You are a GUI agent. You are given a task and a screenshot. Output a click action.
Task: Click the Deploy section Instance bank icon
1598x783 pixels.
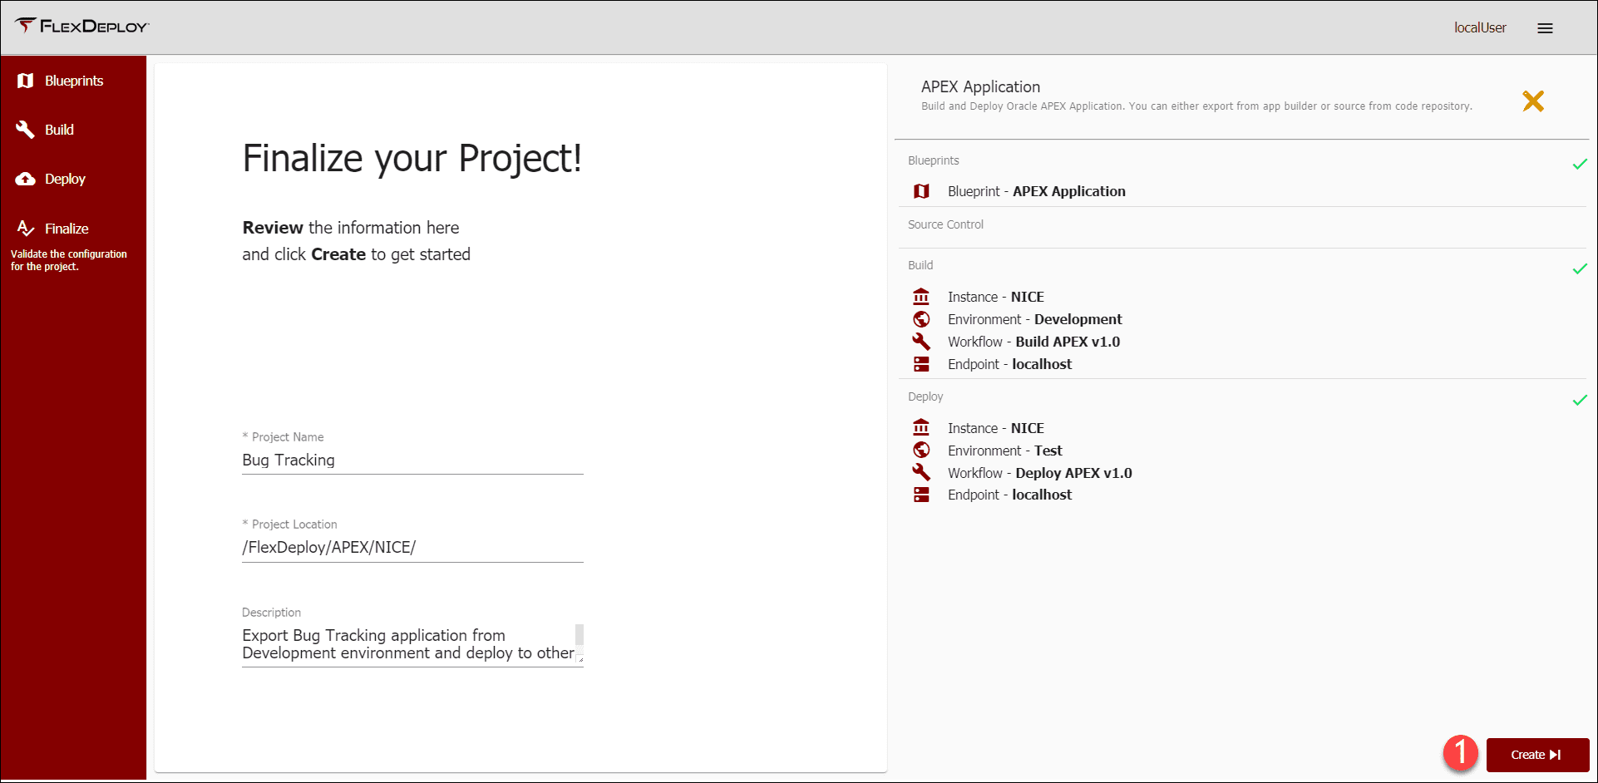(x=921, y=428)
